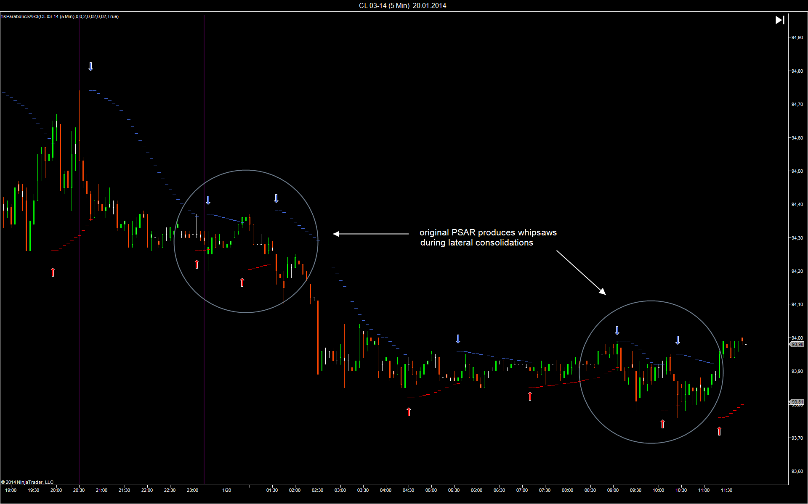Click the 93,81 price marker on the axis

[x=797, y=402]
